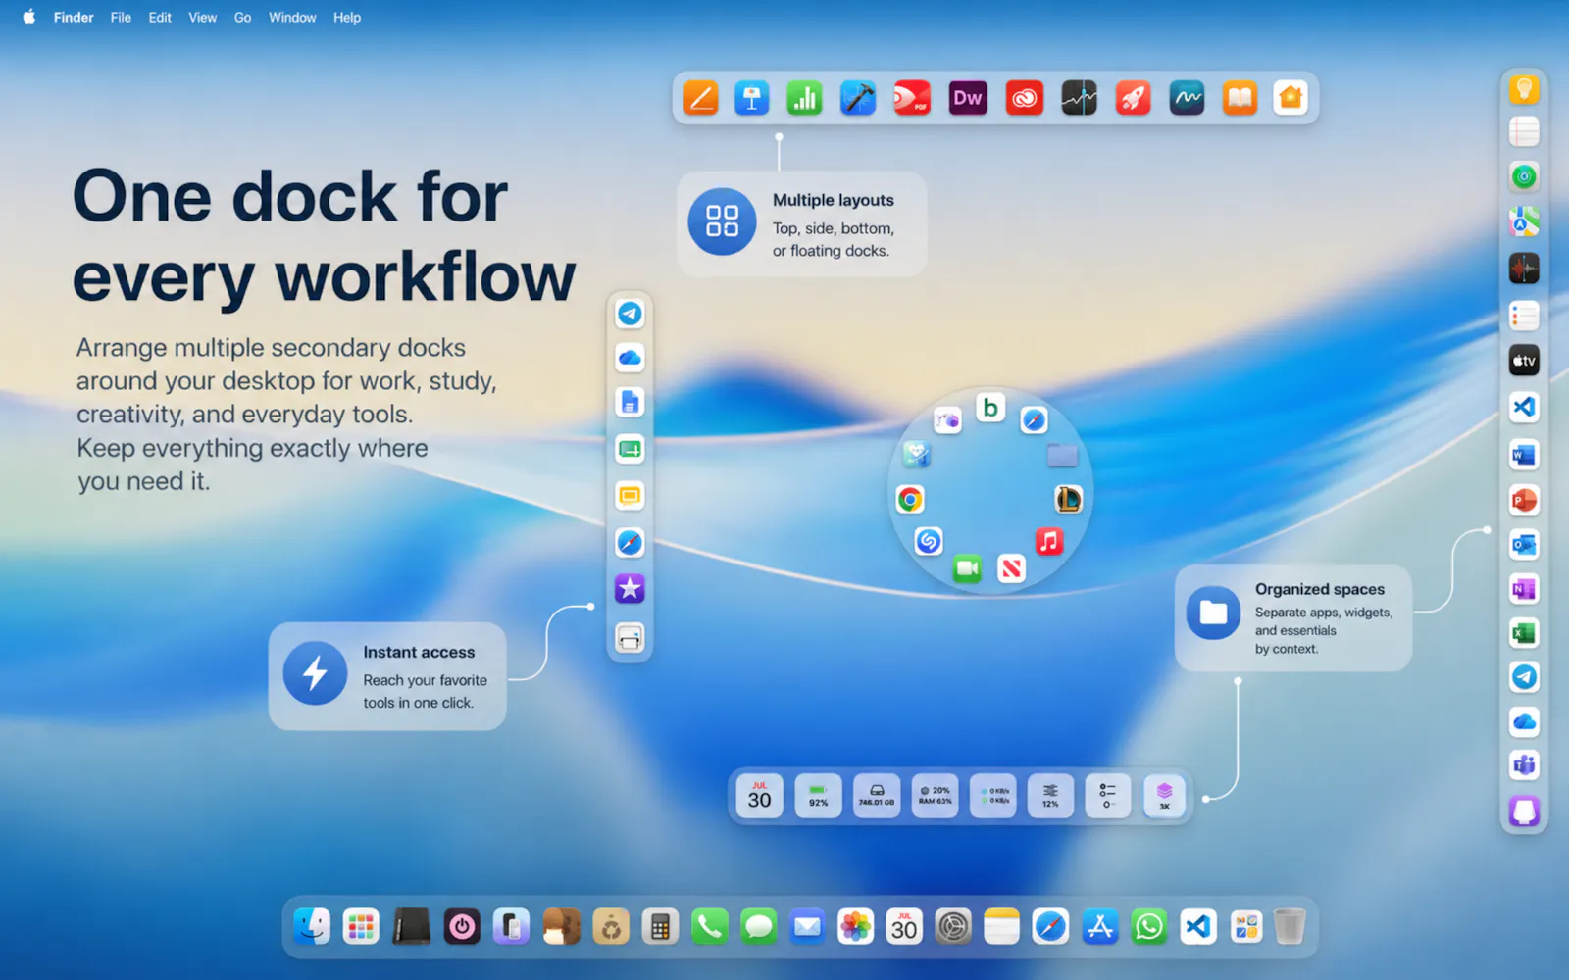Launch Xcode from the top dock

point(858,98)
